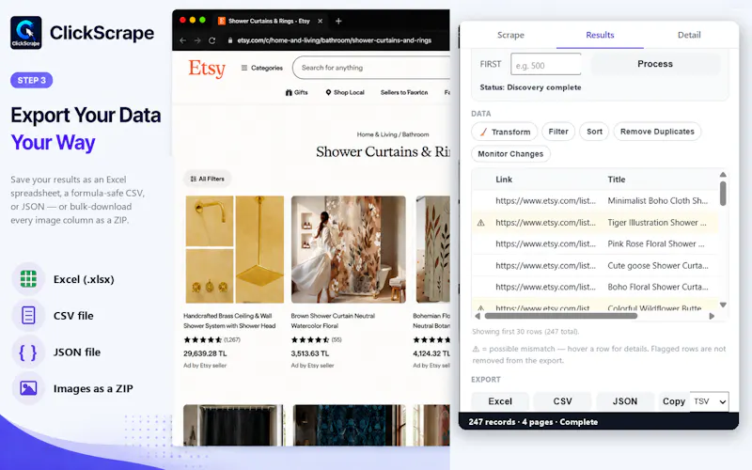
Task: Open the All Filters button
Action: pos(207,179)
